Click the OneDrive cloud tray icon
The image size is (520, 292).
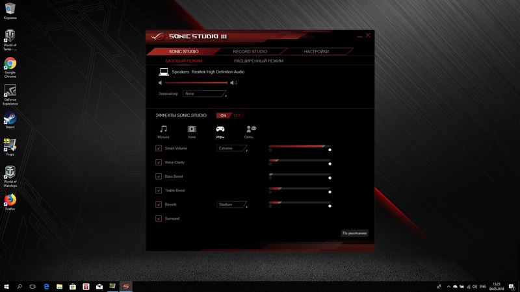[x=455, y=287]
